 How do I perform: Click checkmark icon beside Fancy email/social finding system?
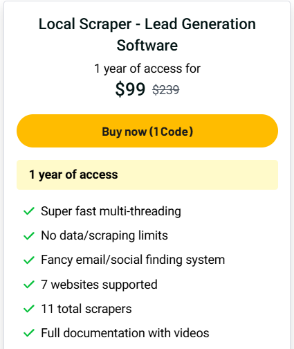(29, 260)
